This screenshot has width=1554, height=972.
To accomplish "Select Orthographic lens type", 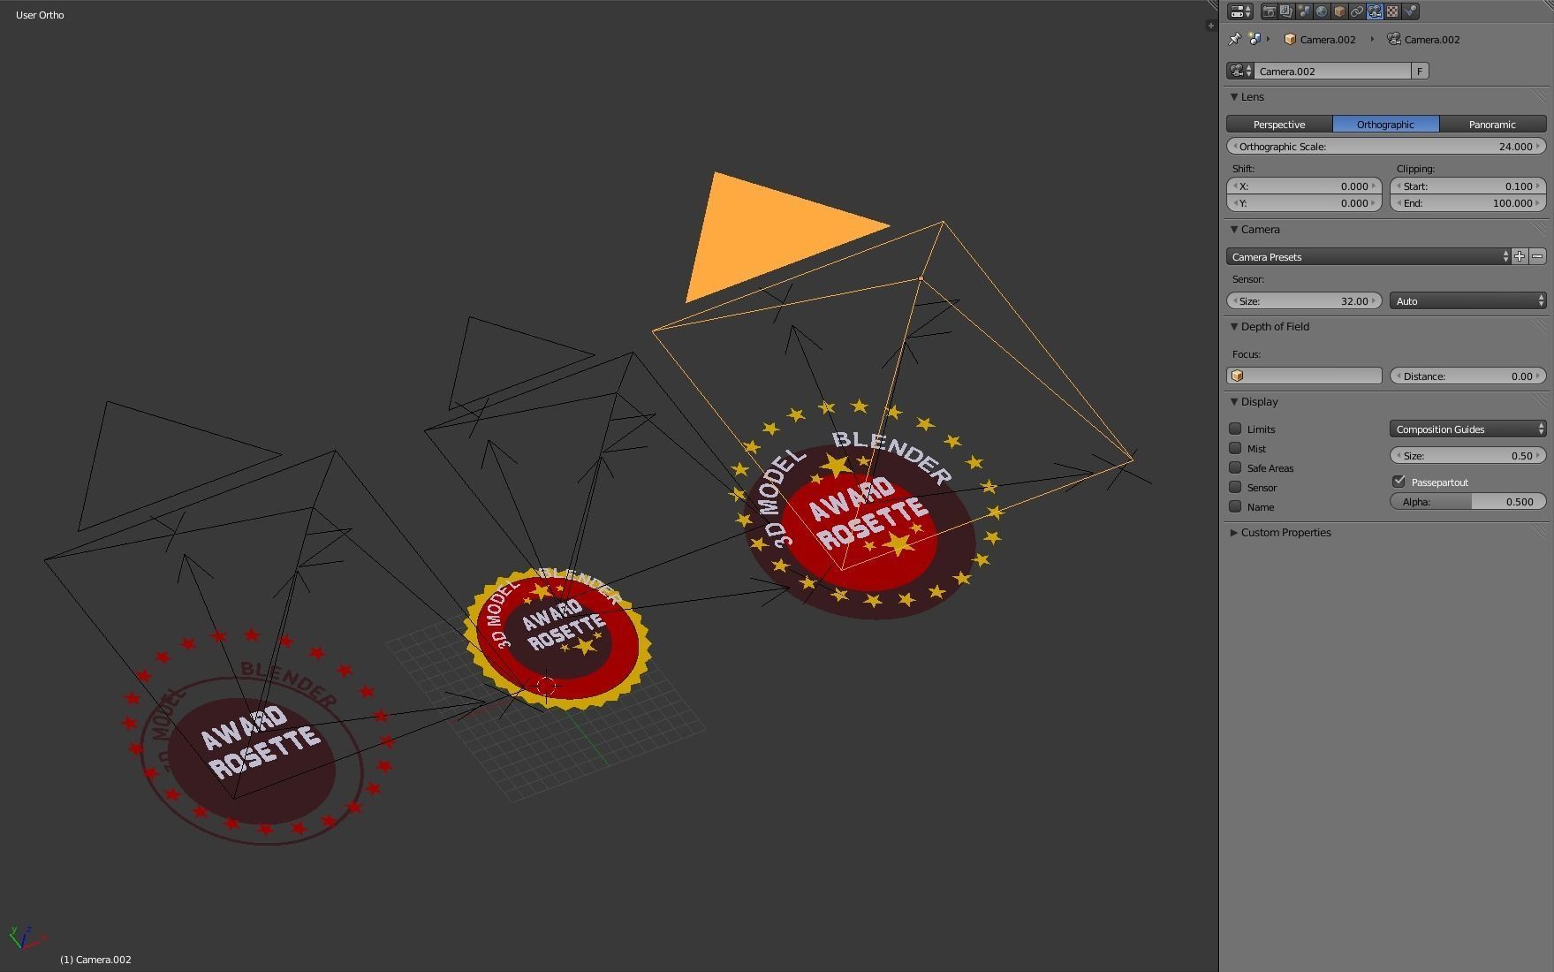I will click(x=1385, y=124).
